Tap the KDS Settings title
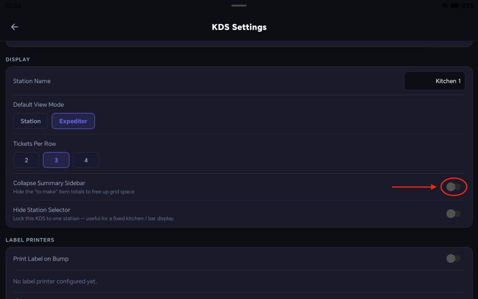Image resolution: width=478 pixels, height=299 pixels. coord(239,27)
